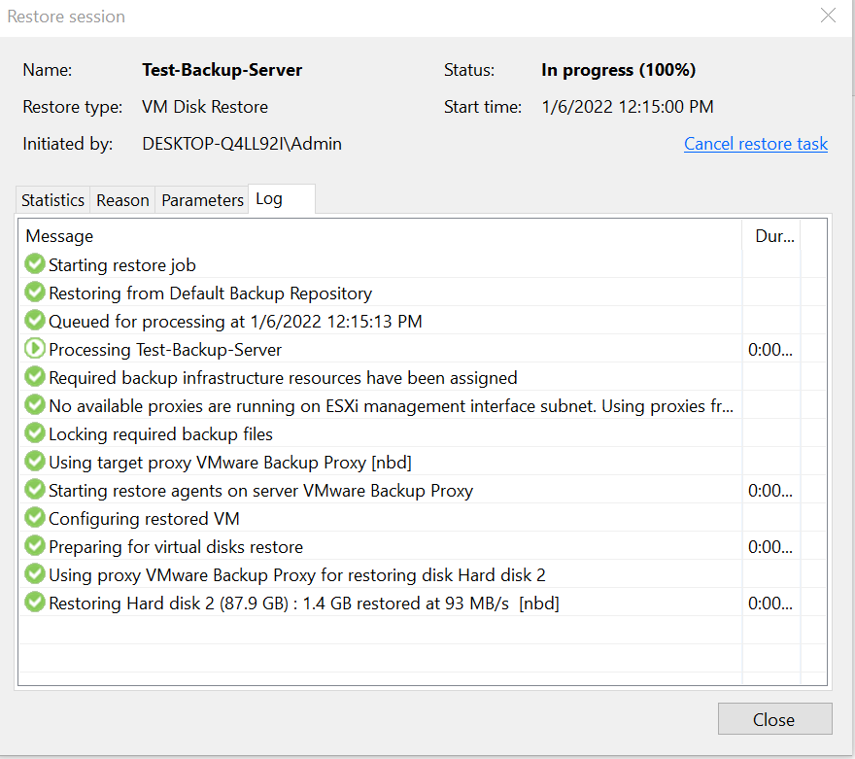Click status icon for Preparing for virtual disks restore

coord(35,546)
